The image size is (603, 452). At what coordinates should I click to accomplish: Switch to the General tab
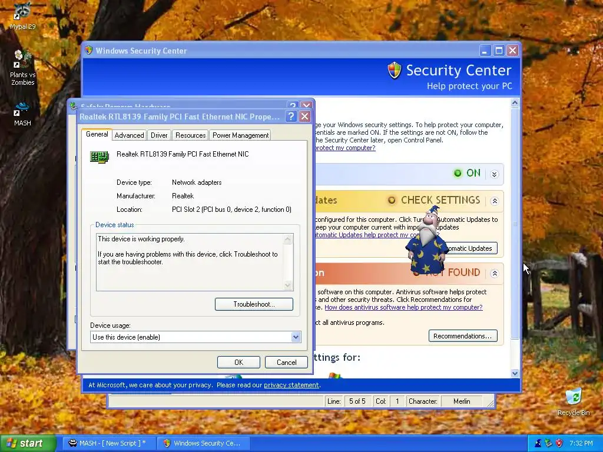[97, 134]
